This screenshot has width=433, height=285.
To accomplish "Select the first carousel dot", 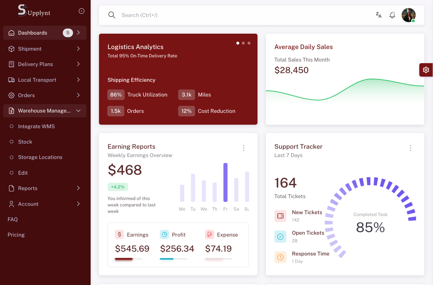I will point(238,43).
